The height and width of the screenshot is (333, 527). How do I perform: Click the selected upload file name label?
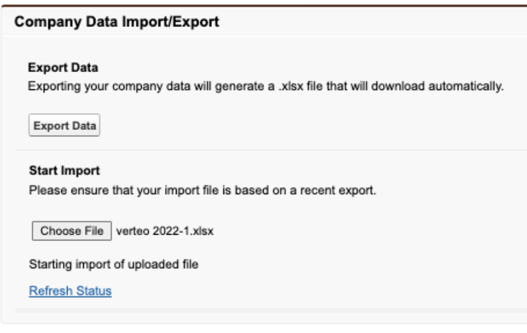(164, 231)
